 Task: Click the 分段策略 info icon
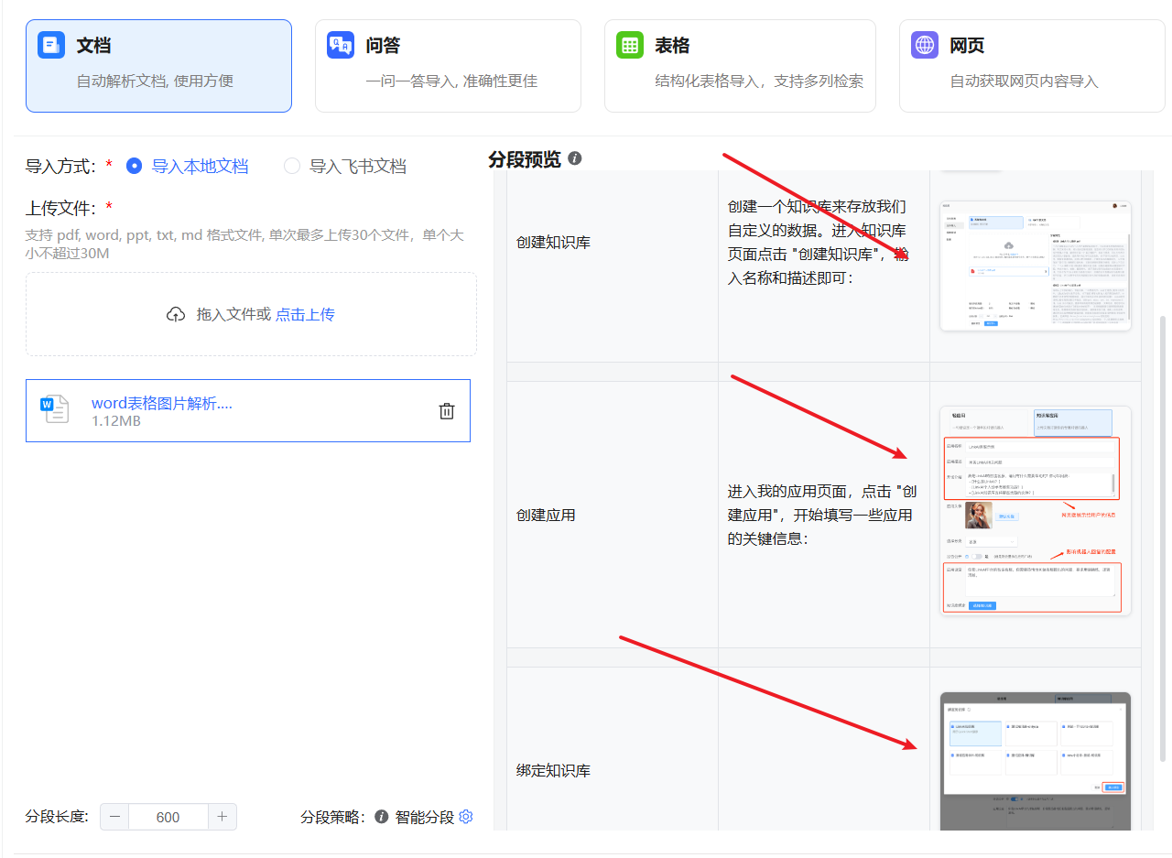(382, 817)
